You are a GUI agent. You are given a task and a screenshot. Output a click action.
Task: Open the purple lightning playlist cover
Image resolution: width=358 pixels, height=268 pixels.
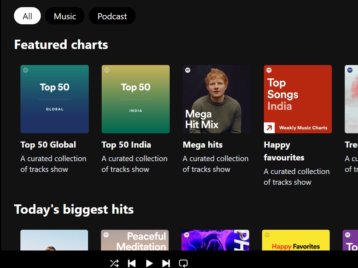coord(215,240)
